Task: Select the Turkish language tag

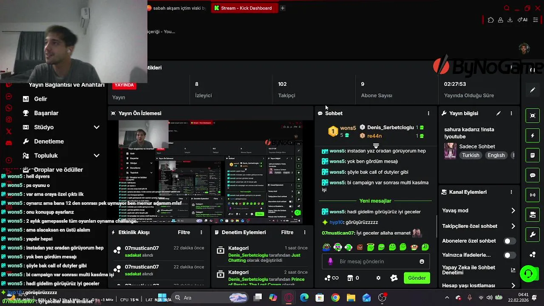Action: coord(470,156)
